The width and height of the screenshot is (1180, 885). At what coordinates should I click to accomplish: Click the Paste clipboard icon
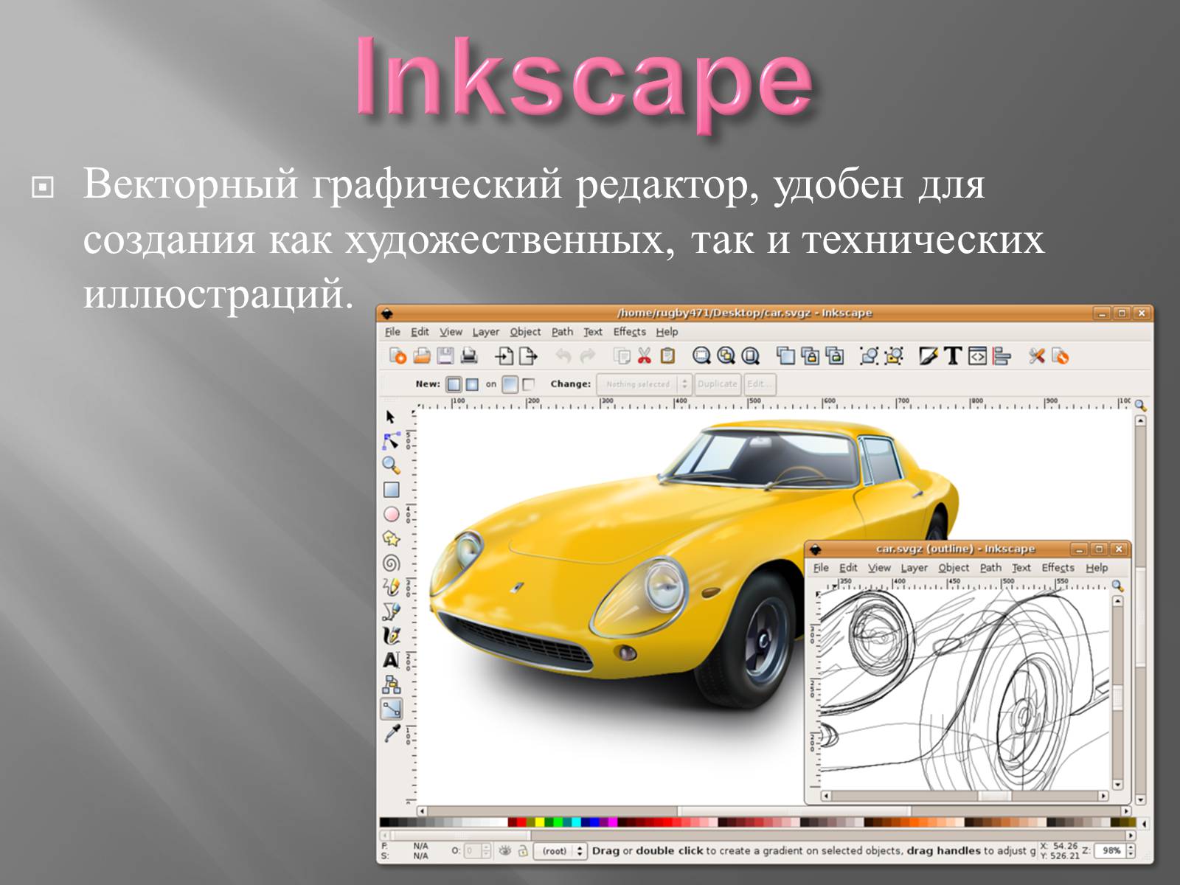click(x=667, y=356)
